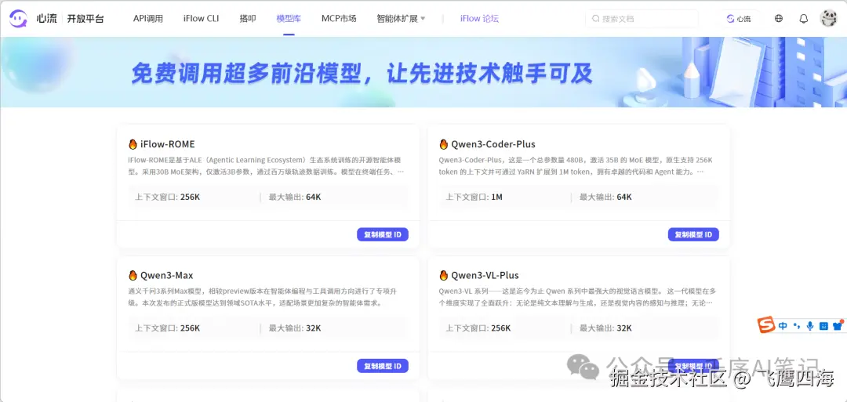Click the Sogou S input method icon
This screenshot has height=402, width=847.
coord(766,325)
